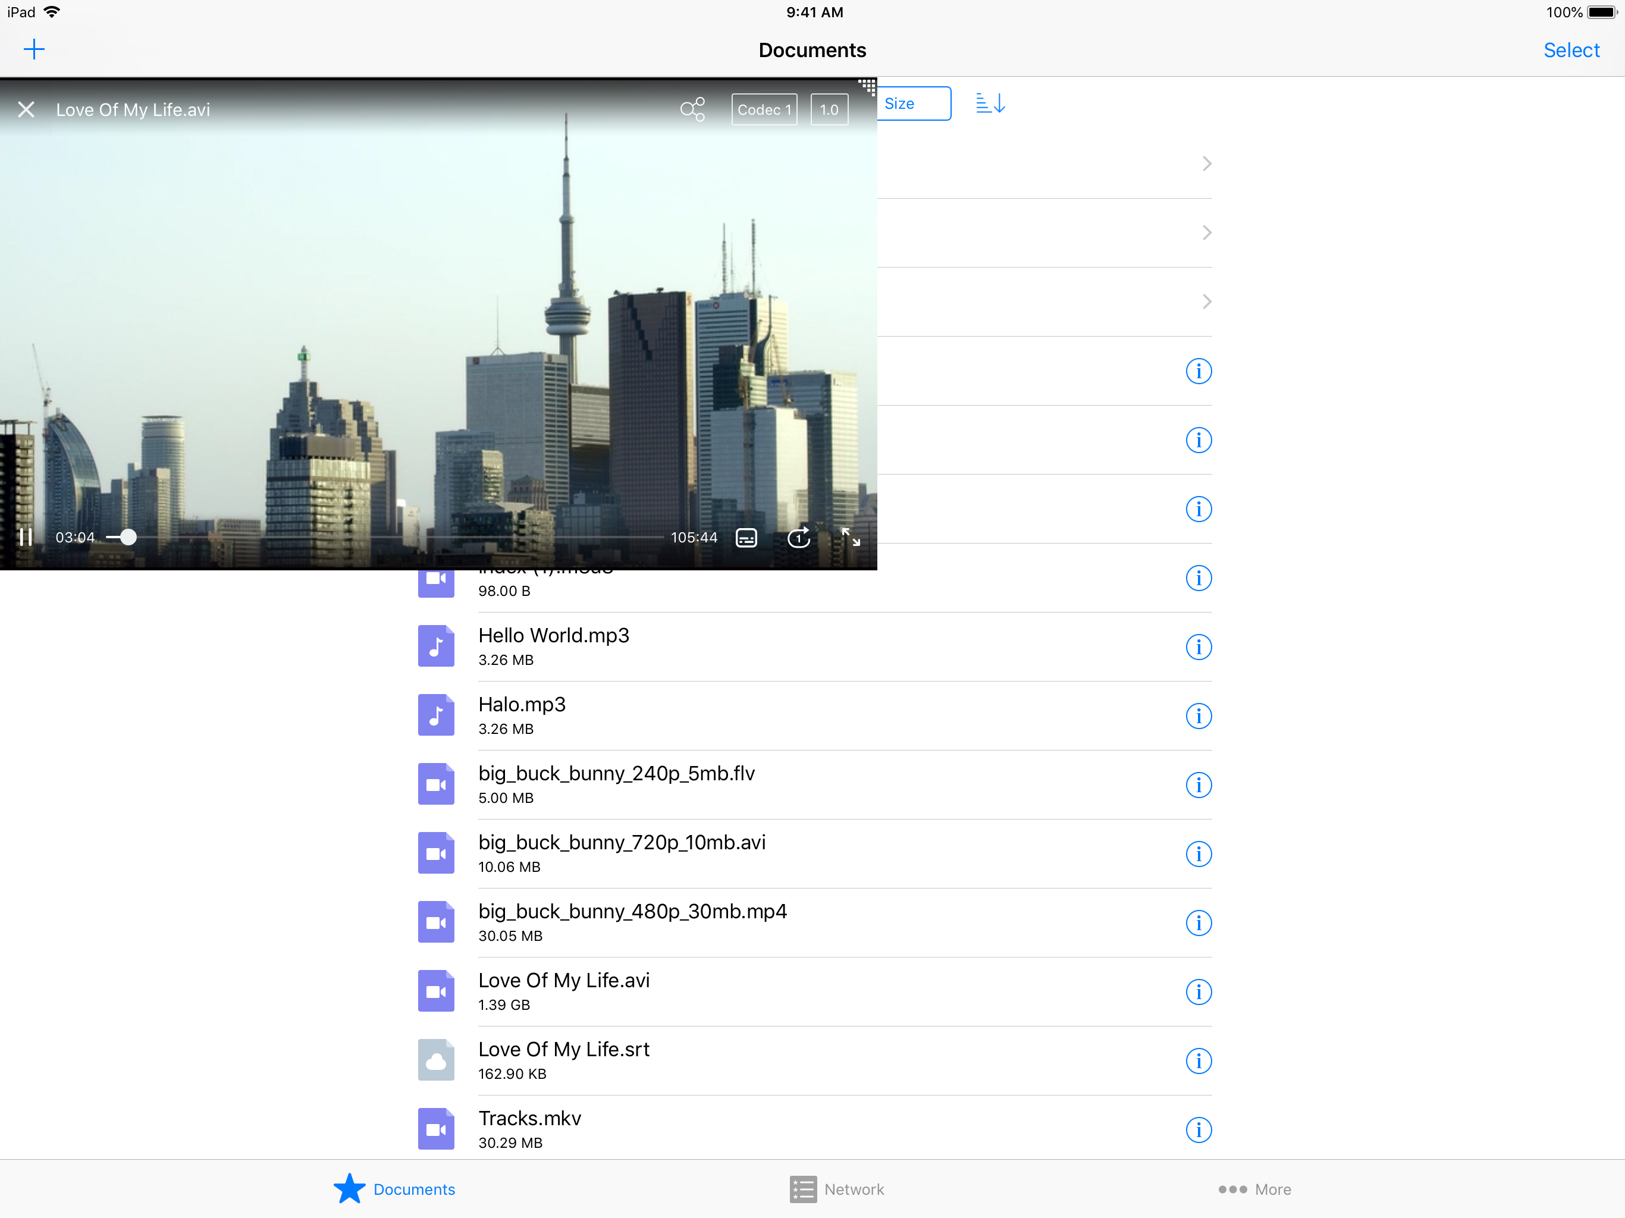Click the video progress slider knob
The image size is (1625, 1218).
pos(128,537)
